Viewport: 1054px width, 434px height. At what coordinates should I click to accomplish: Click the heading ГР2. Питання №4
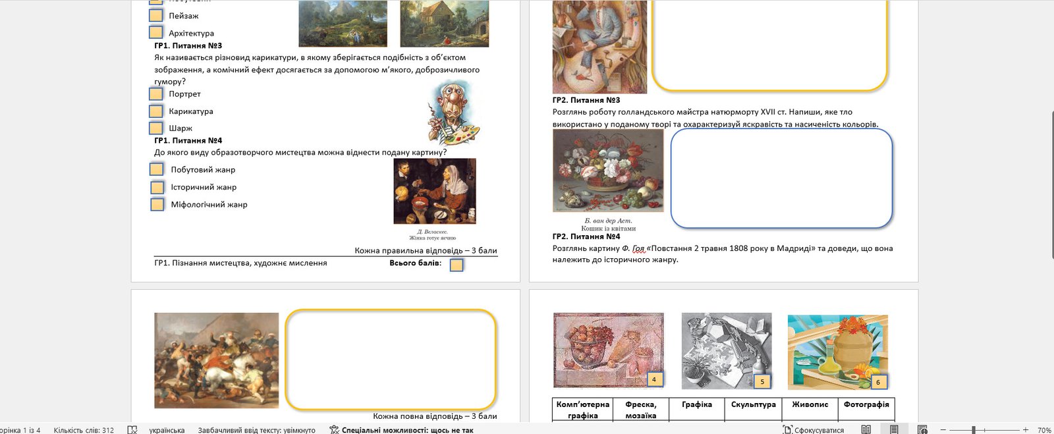(x=586, y=236)
